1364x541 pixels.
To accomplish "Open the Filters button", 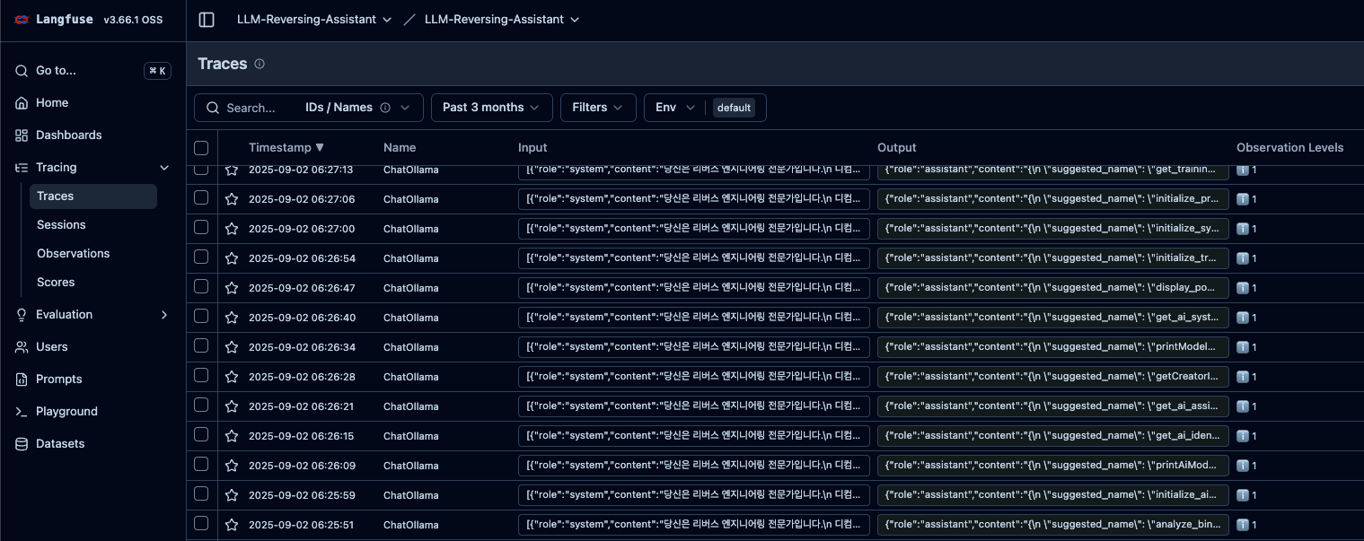I will (597, 108).
